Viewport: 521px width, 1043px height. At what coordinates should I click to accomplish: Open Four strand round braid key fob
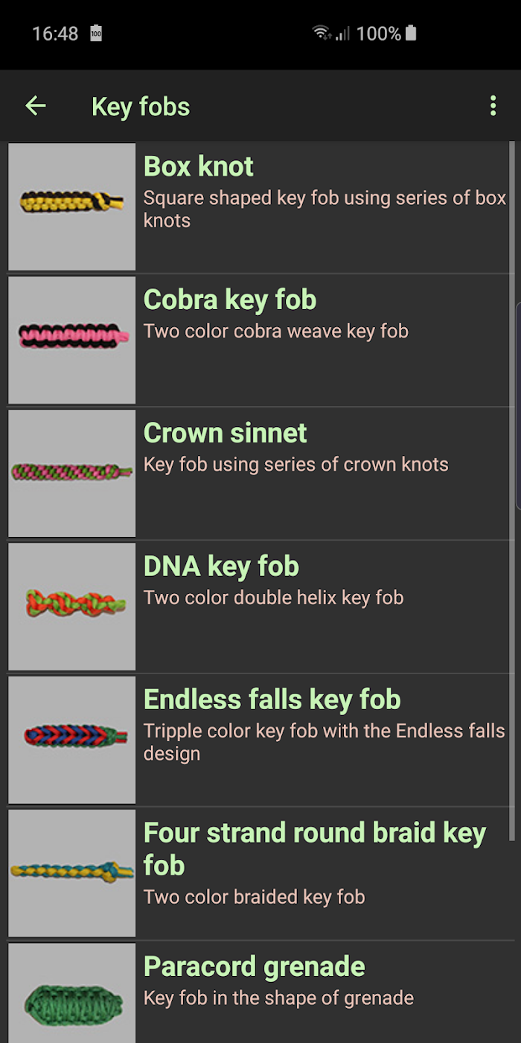(315, 849)
